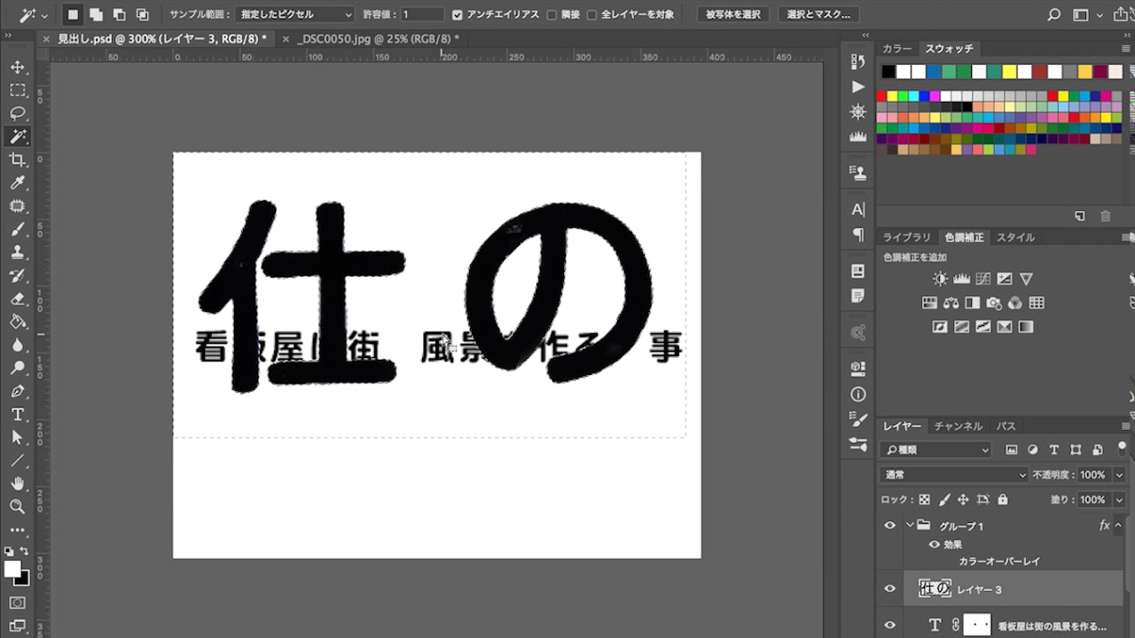Select the Move tool
This screenshot has width=1135, height=638.
coord(18,67)
